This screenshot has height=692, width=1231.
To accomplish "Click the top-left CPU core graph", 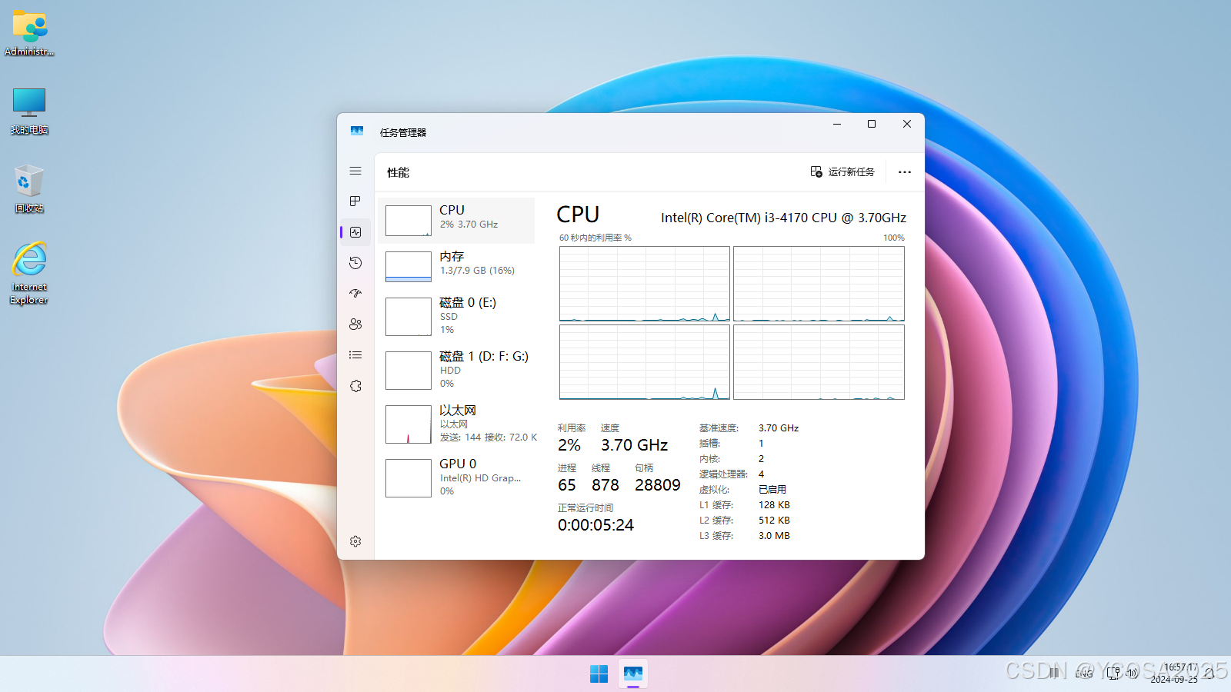I will 645,284.
